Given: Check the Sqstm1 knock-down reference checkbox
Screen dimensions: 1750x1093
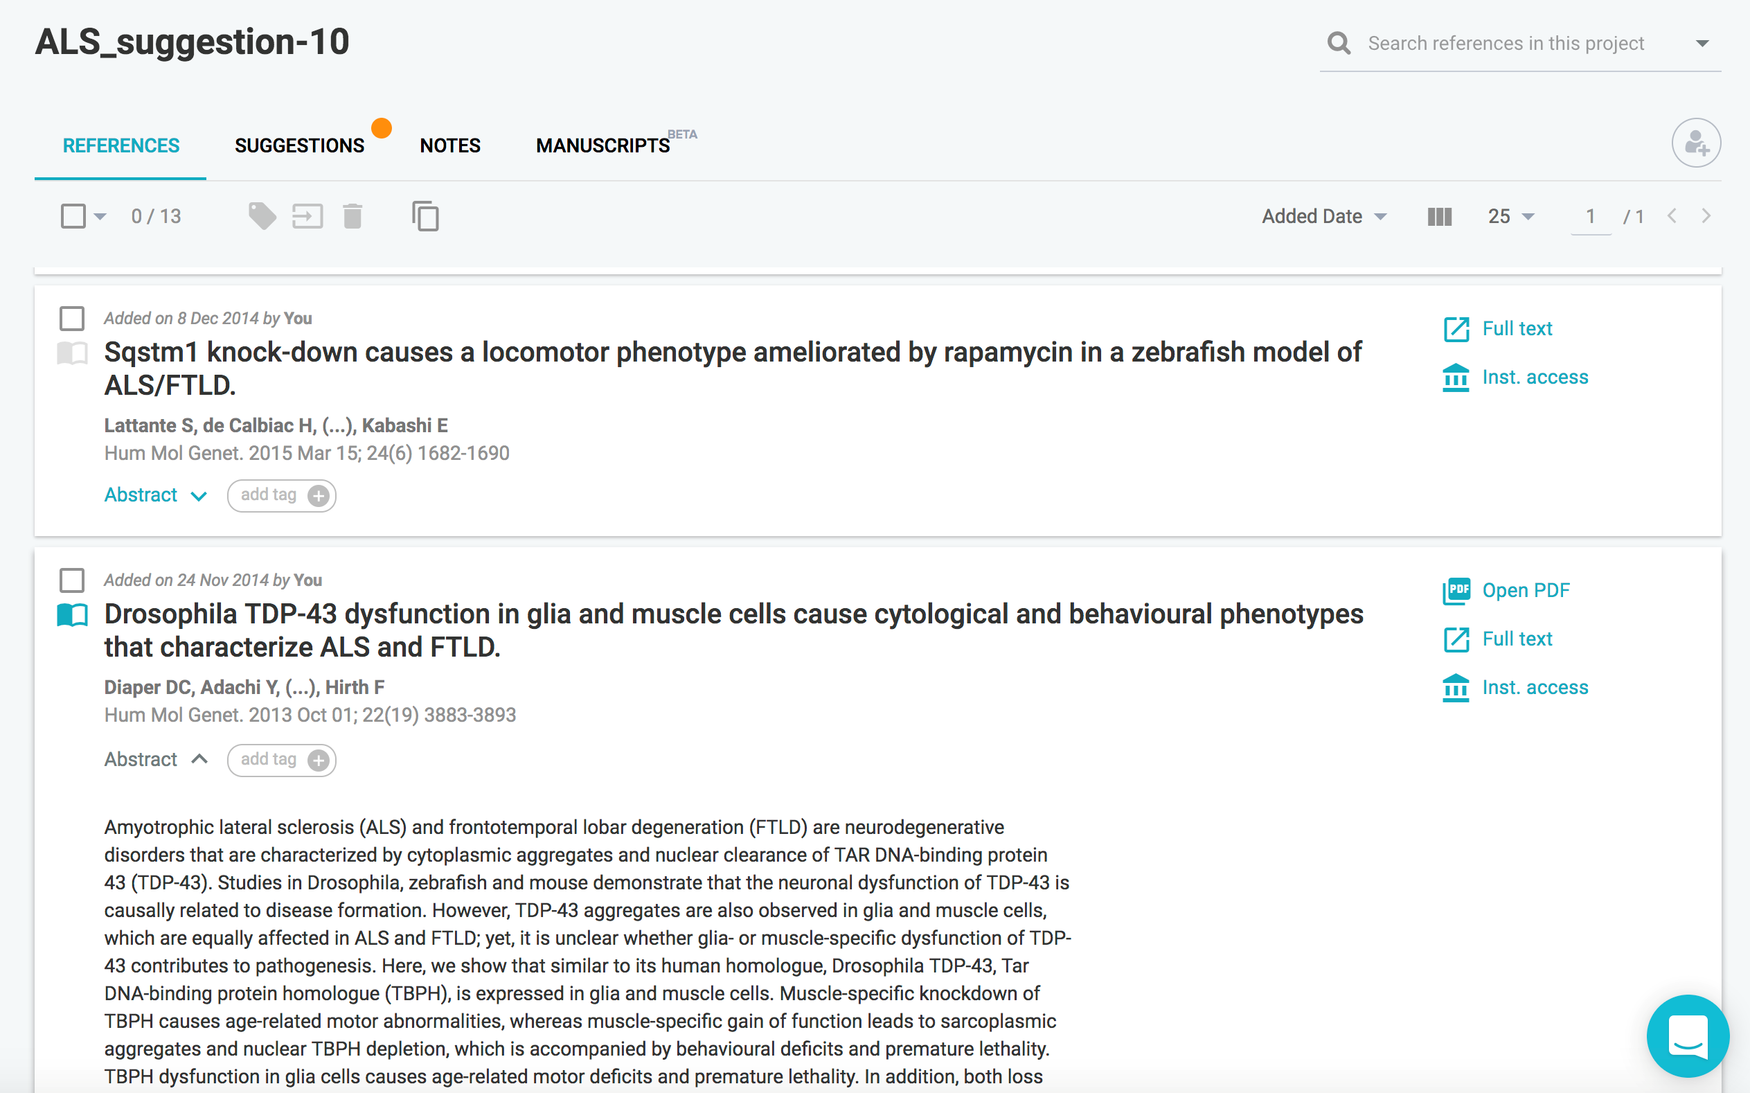Looking at the screenshot, I should [72, 318].
